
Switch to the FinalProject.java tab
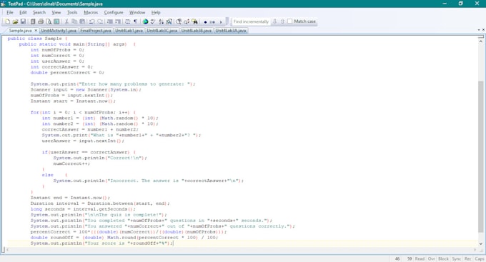click(x=96, y=31)
